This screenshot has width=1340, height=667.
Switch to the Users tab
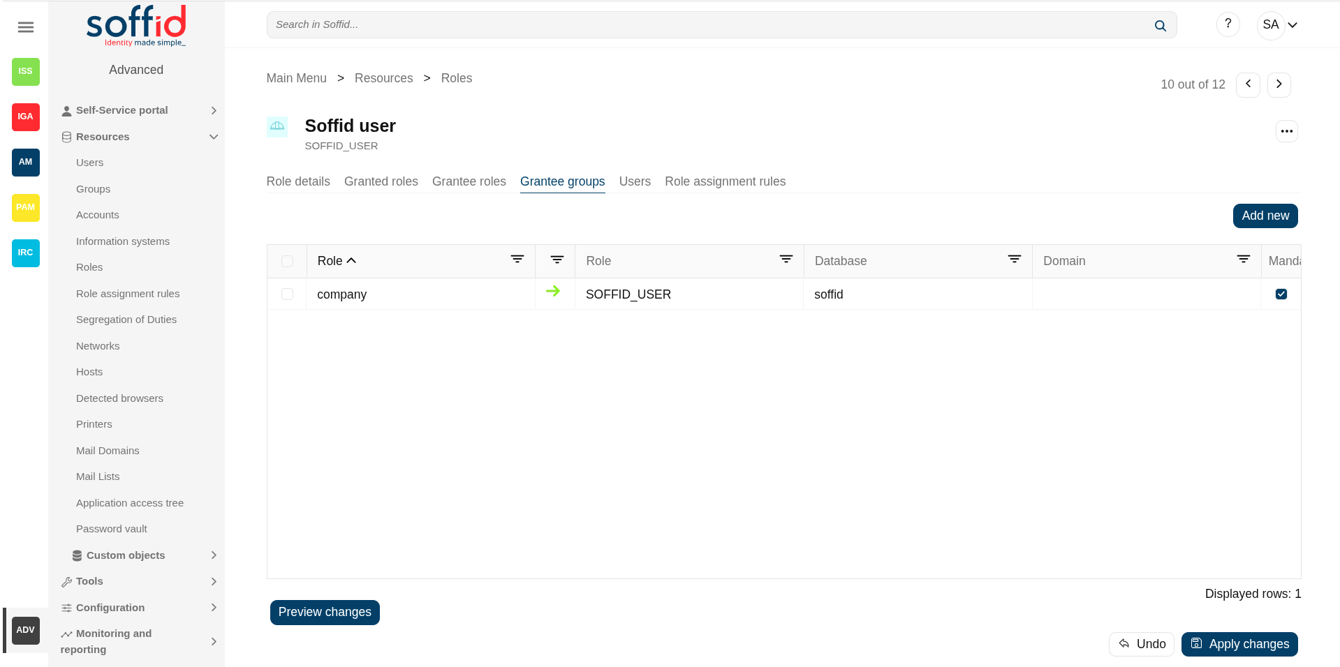[635, 181]
